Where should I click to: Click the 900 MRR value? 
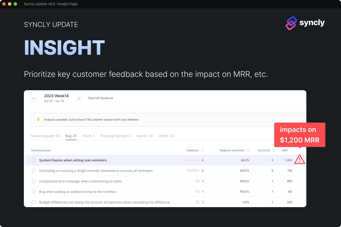point(290,181)
